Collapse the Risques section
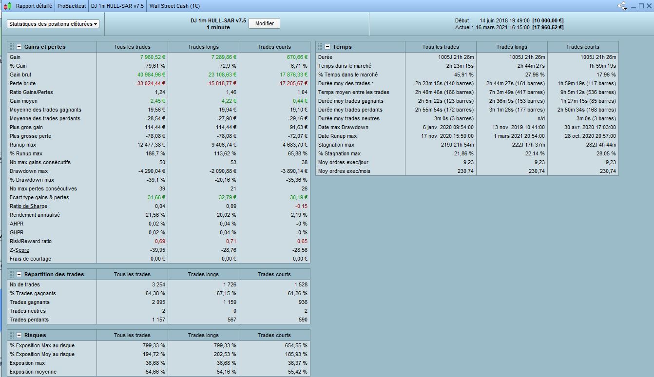The image size is (654, 377). 19,335
